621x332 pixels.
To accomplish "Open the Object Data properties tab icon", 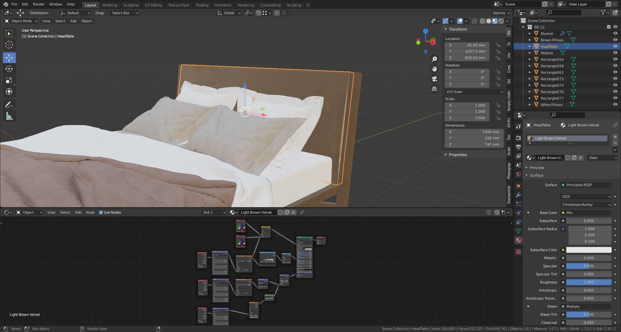I will pyautogui.click(x=518, y=231).
